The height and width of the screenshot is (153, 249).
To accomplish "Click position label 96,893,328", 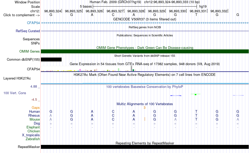I will pos(136,11).
